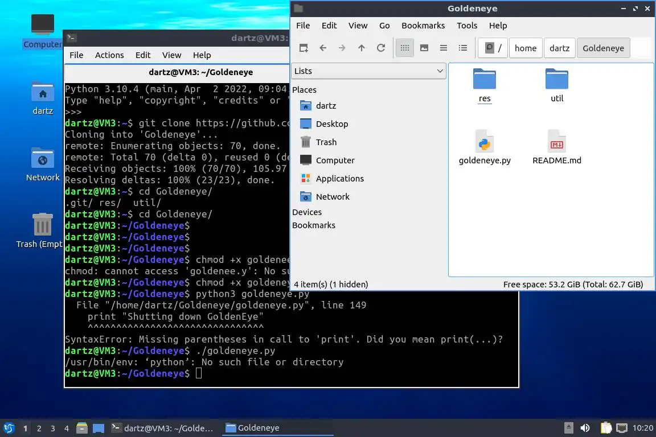This screenshot has width=656, height=437.
Task: Switch to icon view mode
Action: [x=404, y=48]
